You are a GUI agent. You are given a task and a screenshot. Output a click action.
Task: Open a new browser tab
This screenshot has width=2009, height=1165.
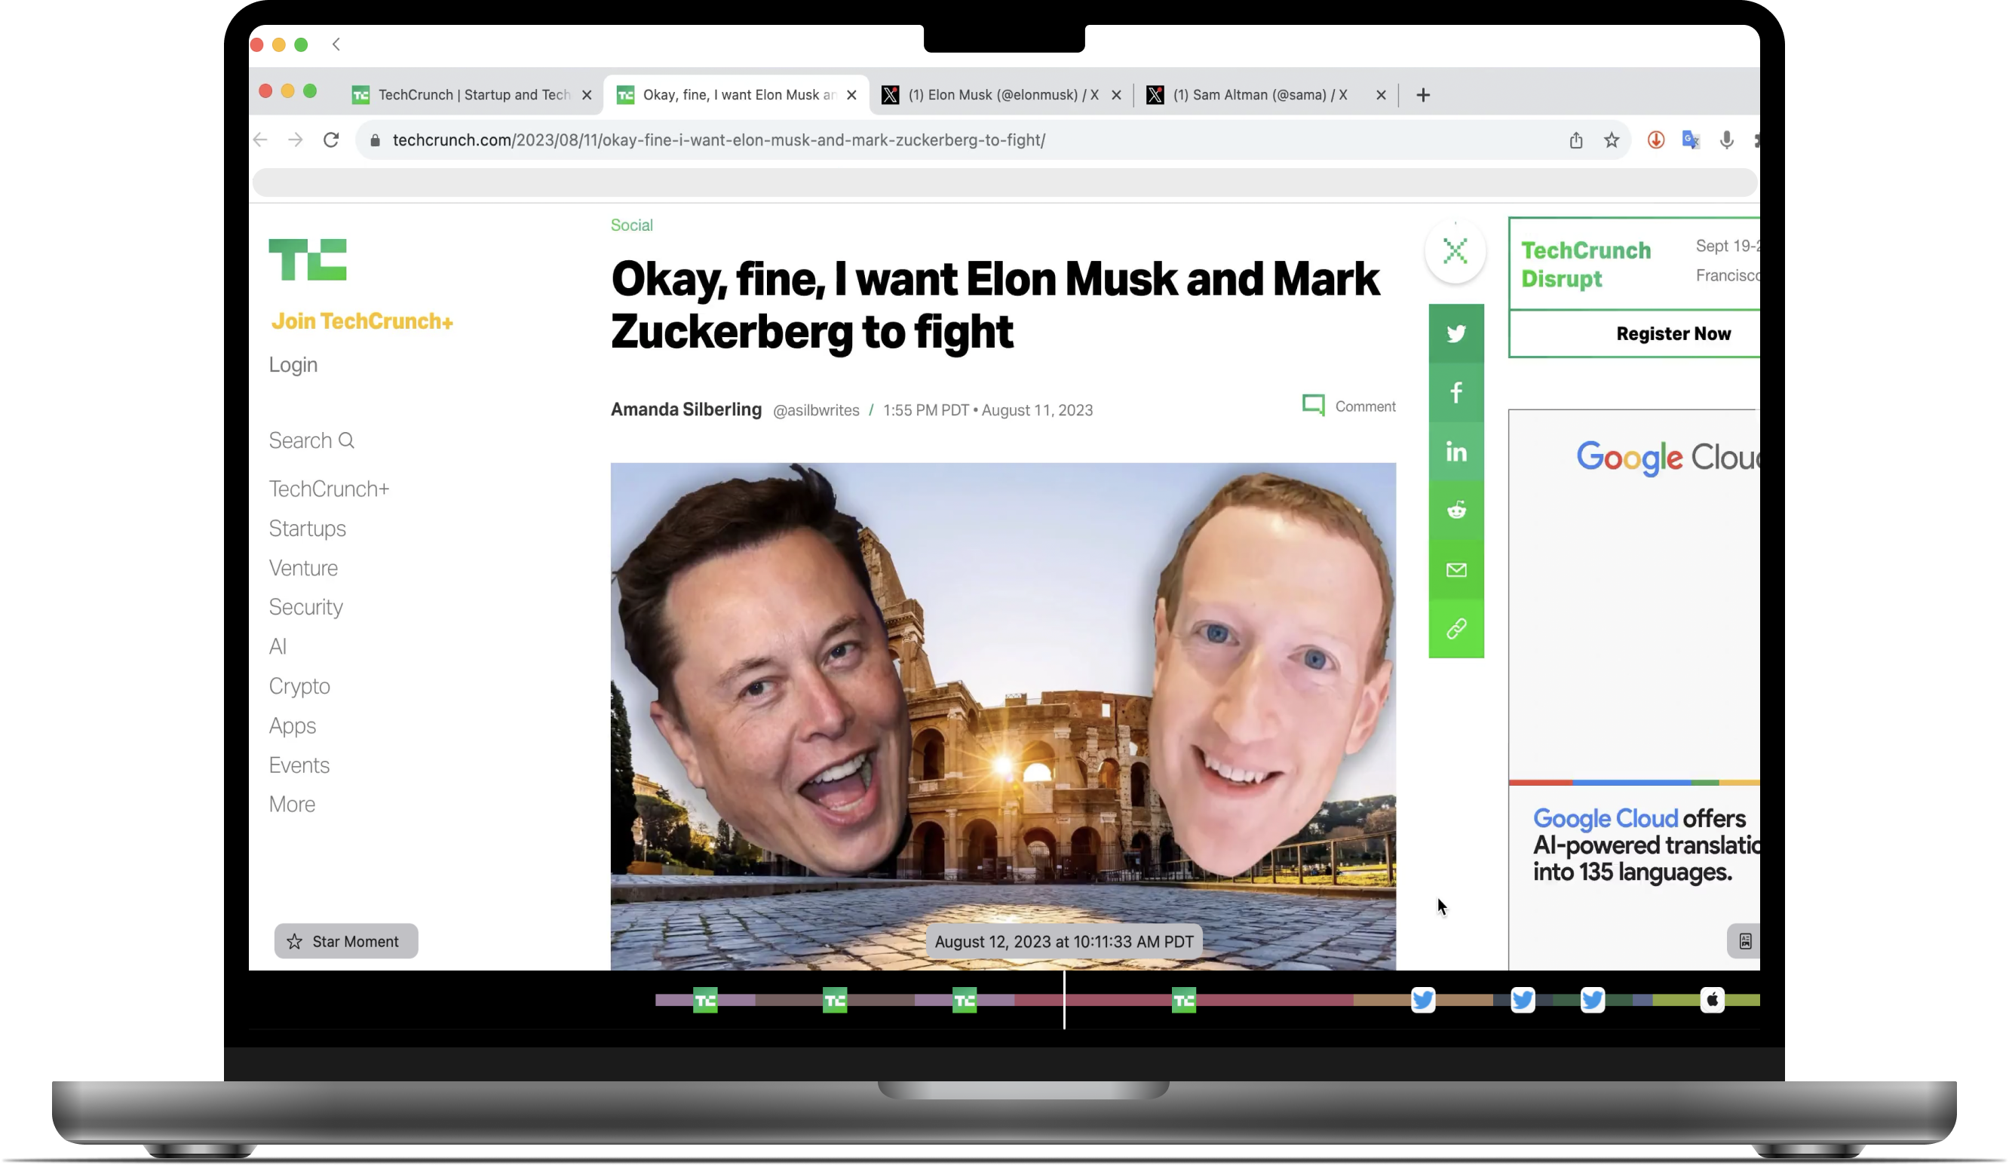pyautogui.click(x=1423, y=95)
